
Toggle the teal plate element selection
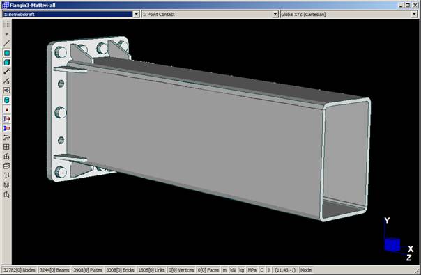[x=6, y=53]
